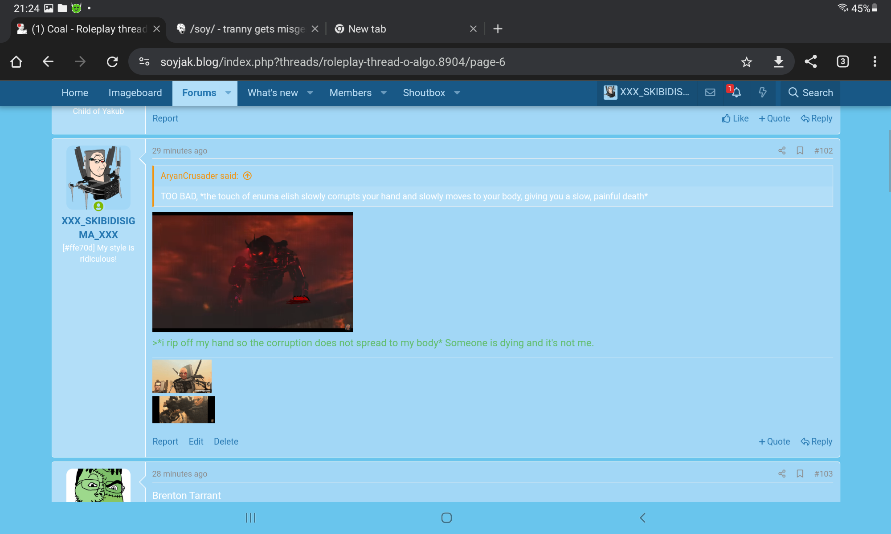Expand the Shoutbox dropdown arrow
The height and width of the screenshot is (534, 891).
(x=457, y=93)
